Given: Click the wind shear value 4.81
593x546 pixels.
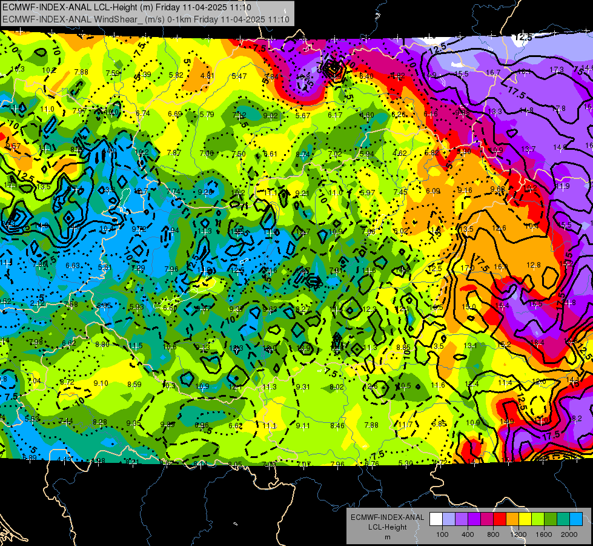Looking at the screenshot, I should pos(207,75).
